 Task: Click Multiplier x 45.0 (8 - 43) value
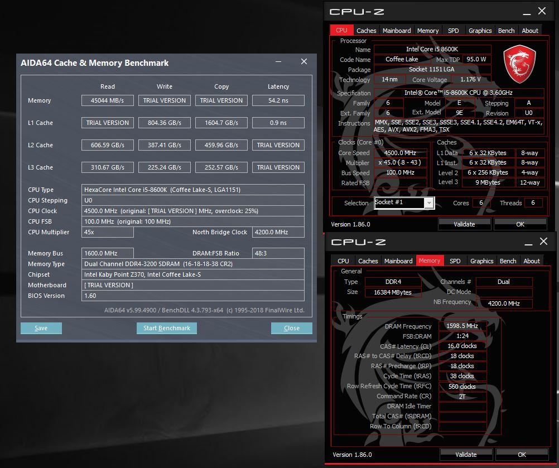coord(400,162)
